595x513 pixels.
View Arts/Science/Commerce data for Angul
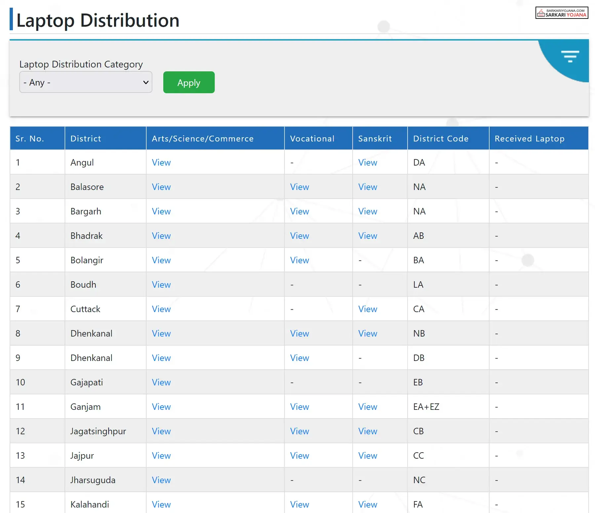(161, 162)
